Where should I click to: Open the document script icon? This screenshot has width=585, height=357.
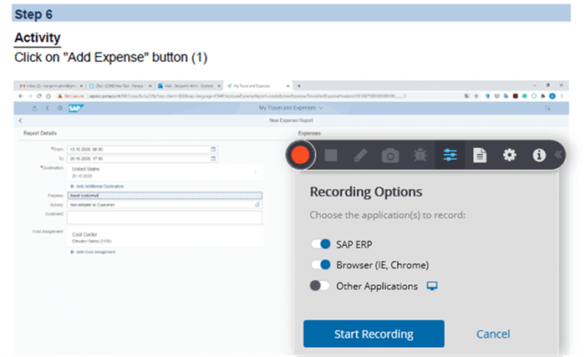480,155
